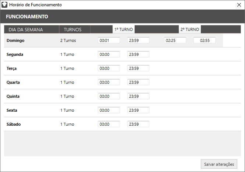The width and height of the screenshot is (245, 172).
Task: Open Sábado's turnos selector showing 1 Turno
Action: click(67, 124)
